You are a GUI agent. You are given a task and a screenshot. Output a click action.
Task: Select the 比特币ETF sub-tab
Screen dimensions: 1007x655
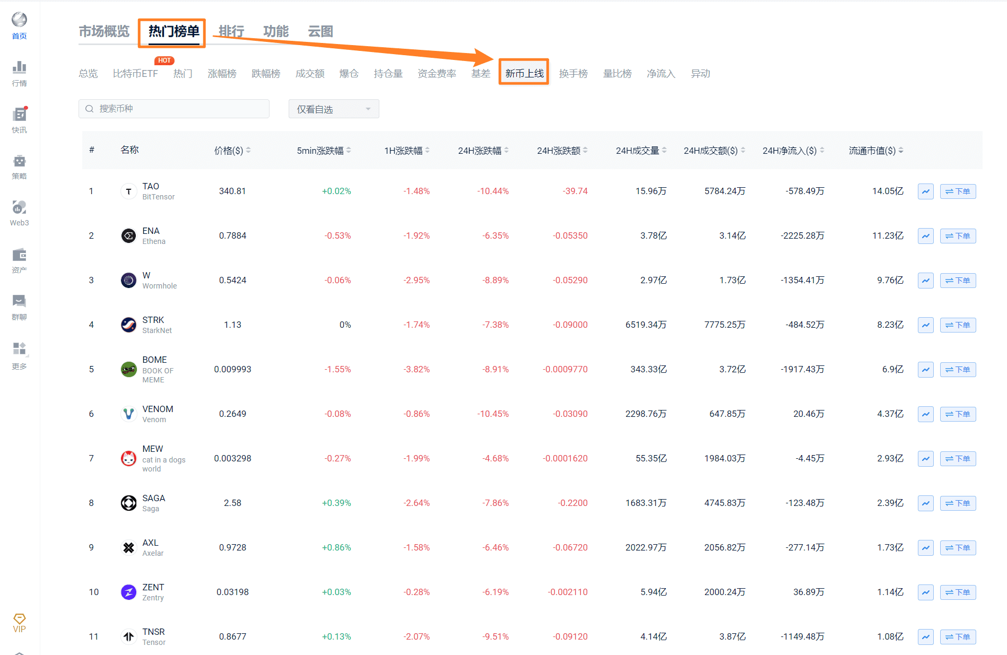pyautogui.click(x=135, y=74)
